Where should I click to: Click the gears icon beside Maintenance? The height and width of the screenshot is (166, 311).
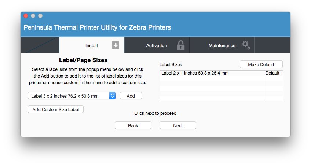[246, 45]
